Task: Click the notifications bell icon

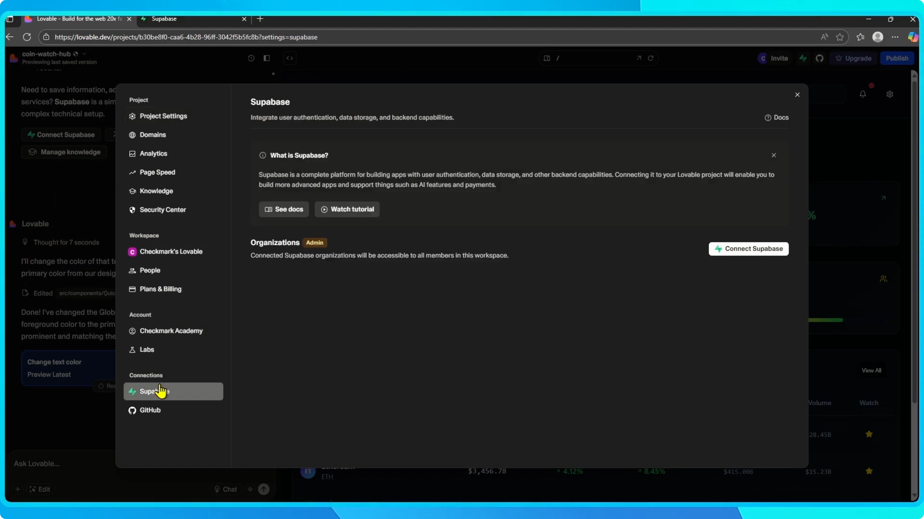Action: pos(863,94)
